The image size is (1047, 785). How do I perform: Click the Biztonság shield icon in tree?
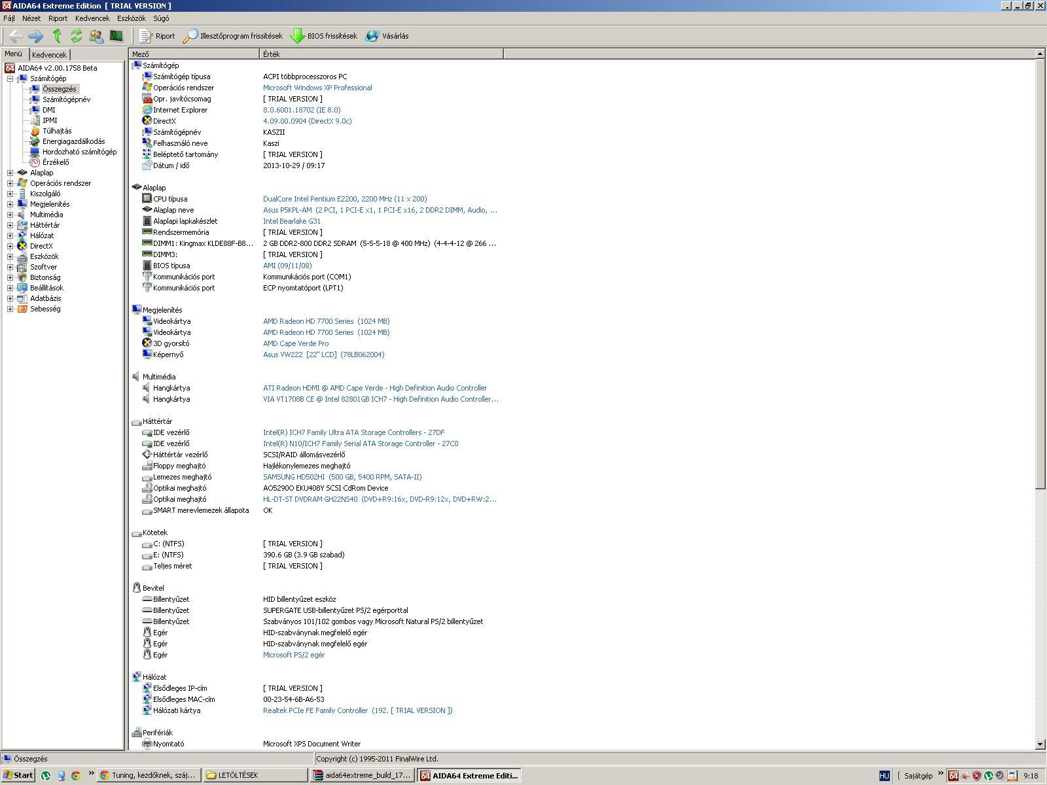pos(22,277)
